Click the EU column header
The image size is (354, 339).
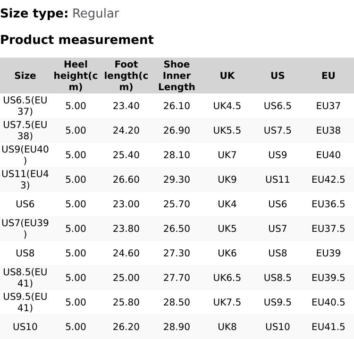pyautogui.click(x=328, y=76)
